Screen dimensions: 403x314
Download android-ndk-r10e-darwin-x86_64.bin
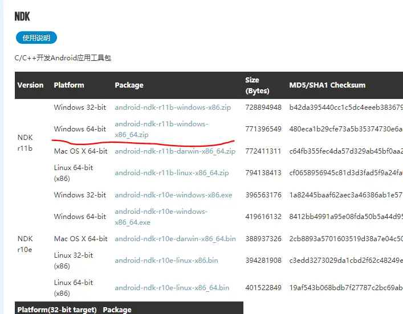[x=176, y=239]
